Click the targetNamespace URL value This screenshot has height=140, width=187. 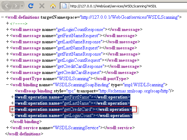point(129,17)
